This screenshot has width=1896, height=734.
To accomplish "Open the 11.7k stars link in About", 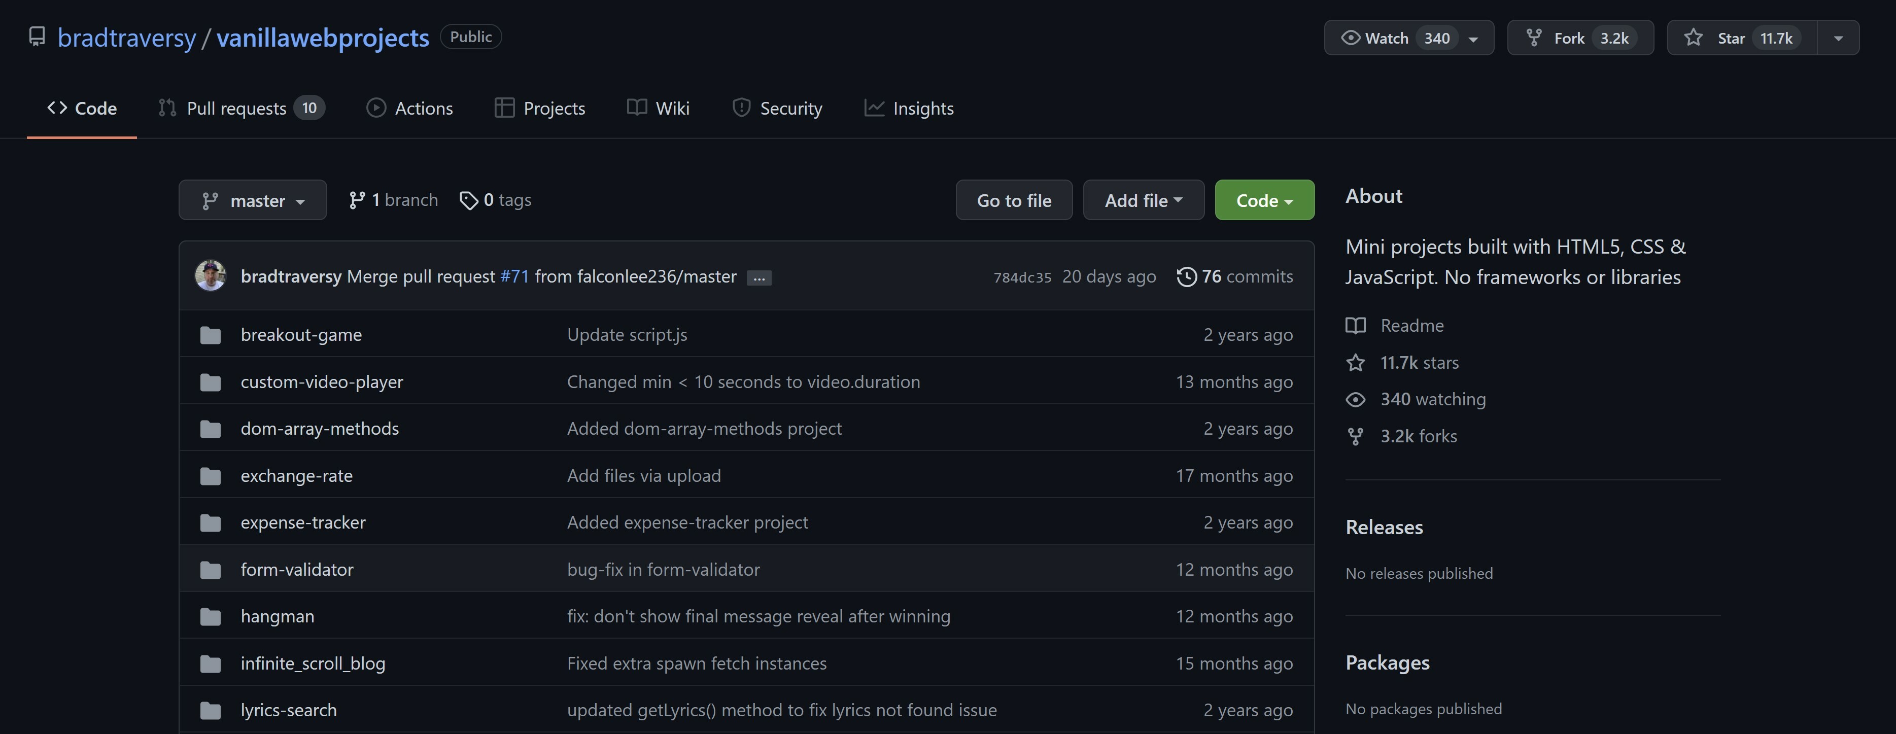I will click(1402, 362).
